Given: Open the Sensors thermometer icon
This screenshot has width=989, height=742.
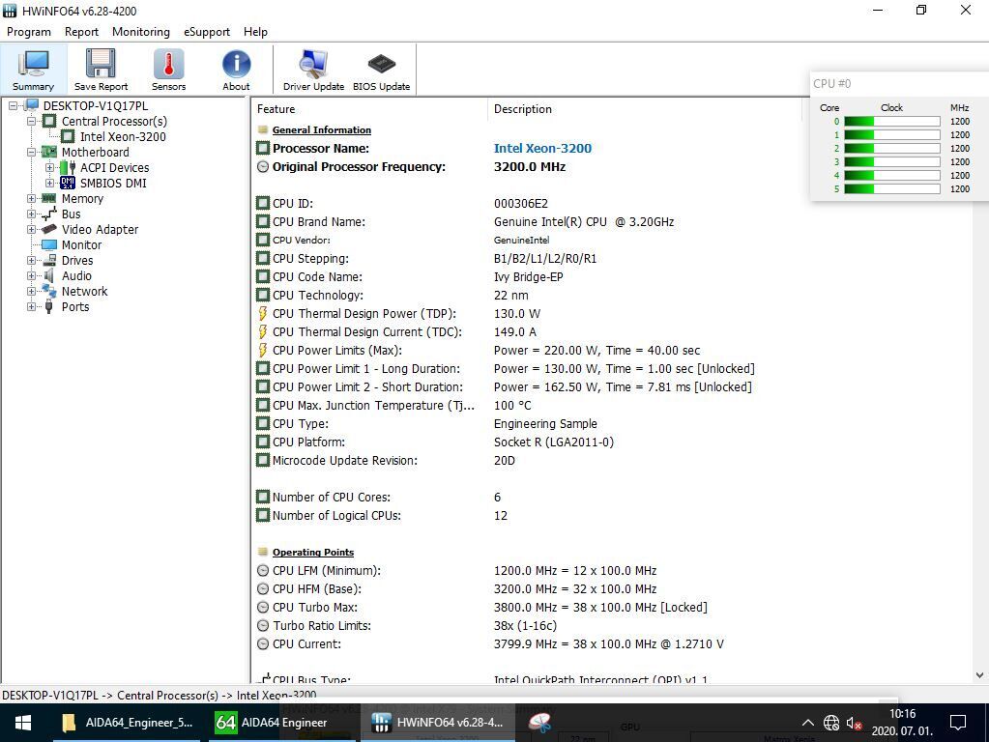Looking at the screenshot, I should [168, 64].
